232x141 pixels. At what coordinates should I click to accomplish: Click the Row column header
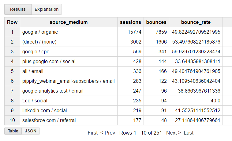pos(12,22)
